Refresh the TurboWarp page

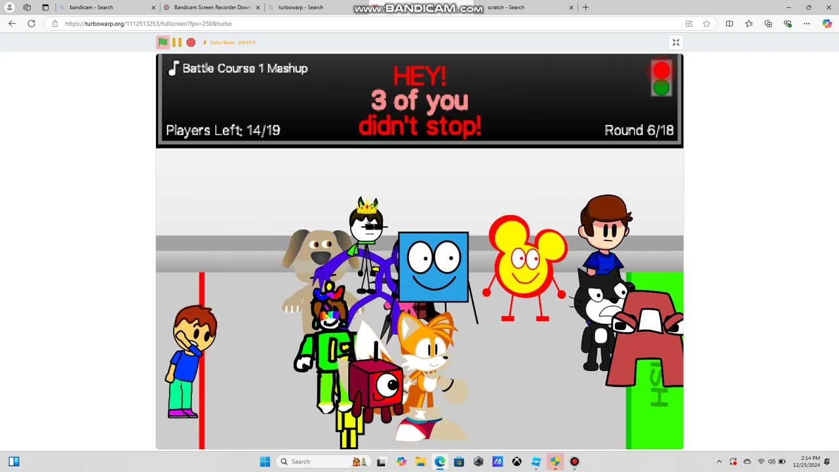[x=31, y=24]
